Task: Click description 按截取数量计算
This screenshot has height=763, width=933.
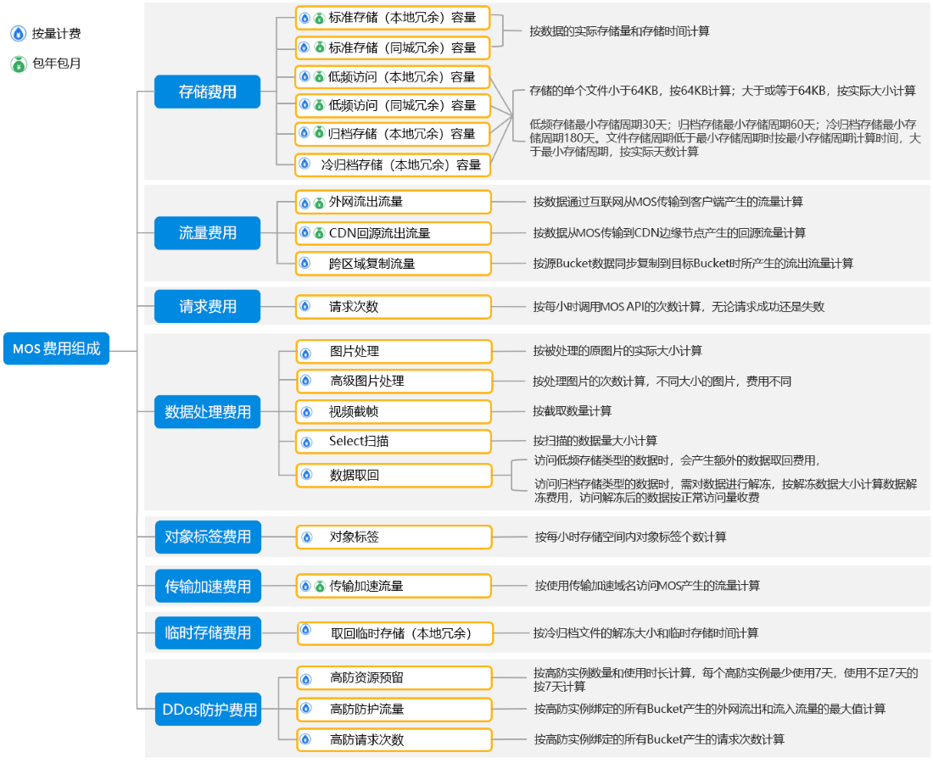Action: point(572,411)
